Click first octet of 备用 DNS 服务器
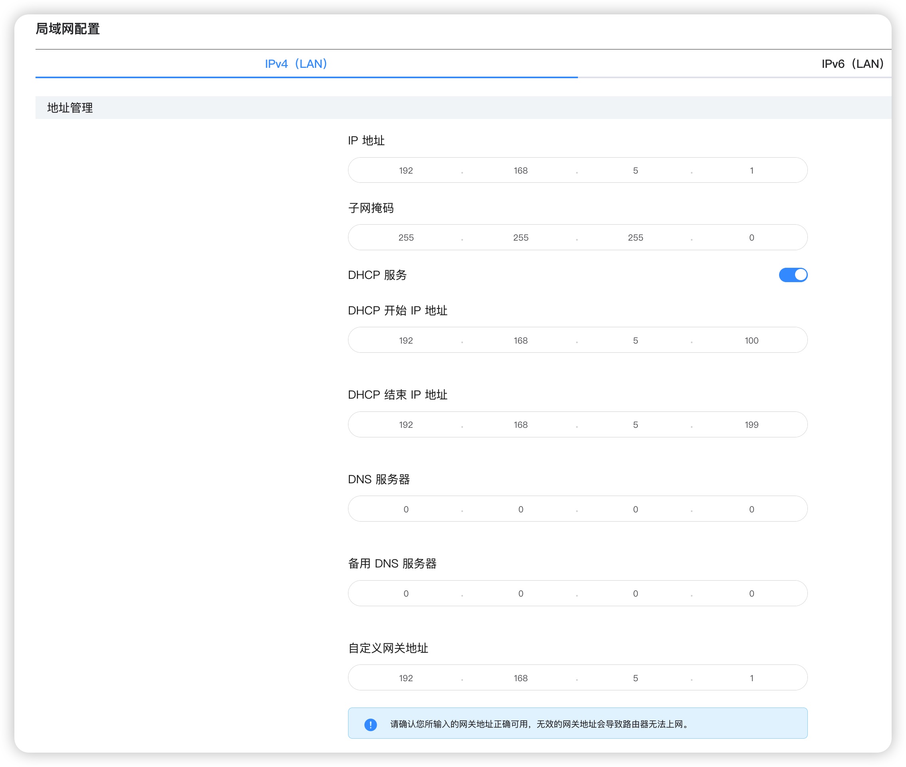Viewport: 906px width, 767px height. 406,593
